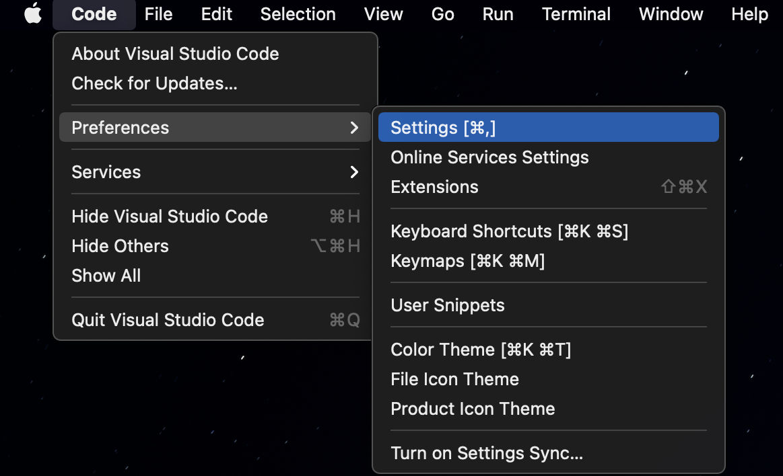Image resolution: width=783 pixels, height=476 pixels.
Task: Choose Product Icon Theme
Action: tap(548, 409)
